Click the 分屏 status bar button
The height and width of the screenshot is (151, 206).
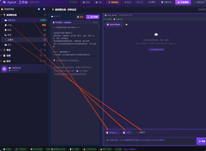pyautogui.click(x=118, y=149)
